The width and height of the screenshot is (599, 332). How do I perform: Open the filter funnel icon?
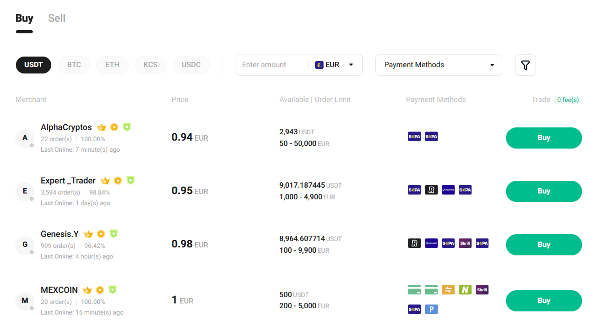coord(525,65)
